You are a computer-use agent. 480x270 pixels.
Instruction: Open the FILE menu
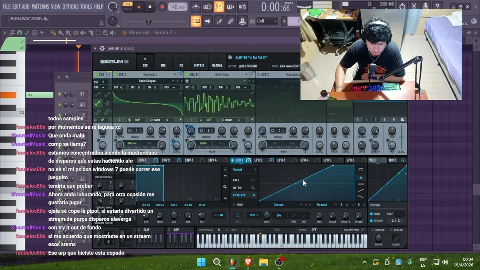[x=7, y=7]
